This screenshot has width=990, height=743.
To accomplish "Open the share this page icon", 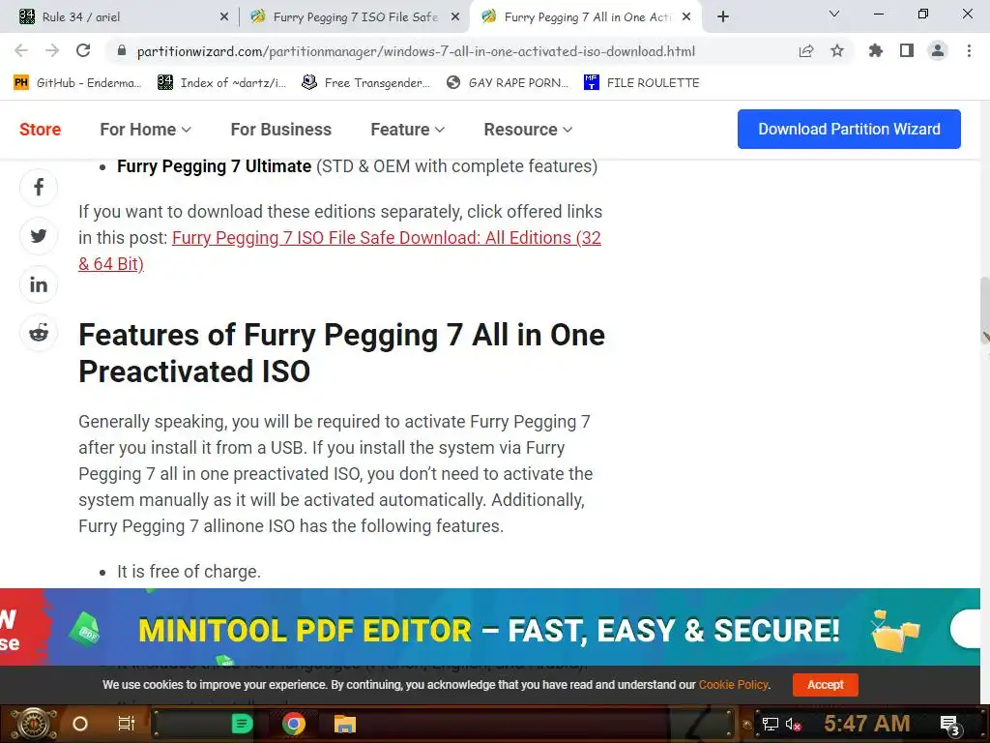I will [x=806, y=51].
